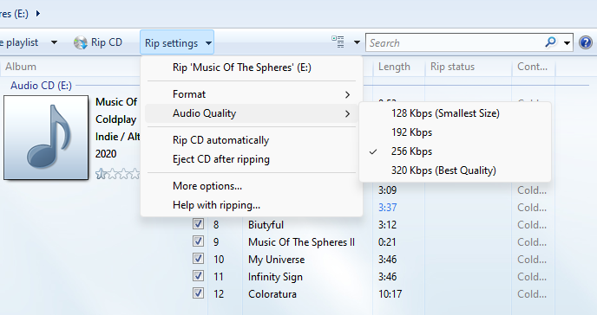Open Help with ripping... entry
Viewport: 597px width, 315px height.
point(252,205)
